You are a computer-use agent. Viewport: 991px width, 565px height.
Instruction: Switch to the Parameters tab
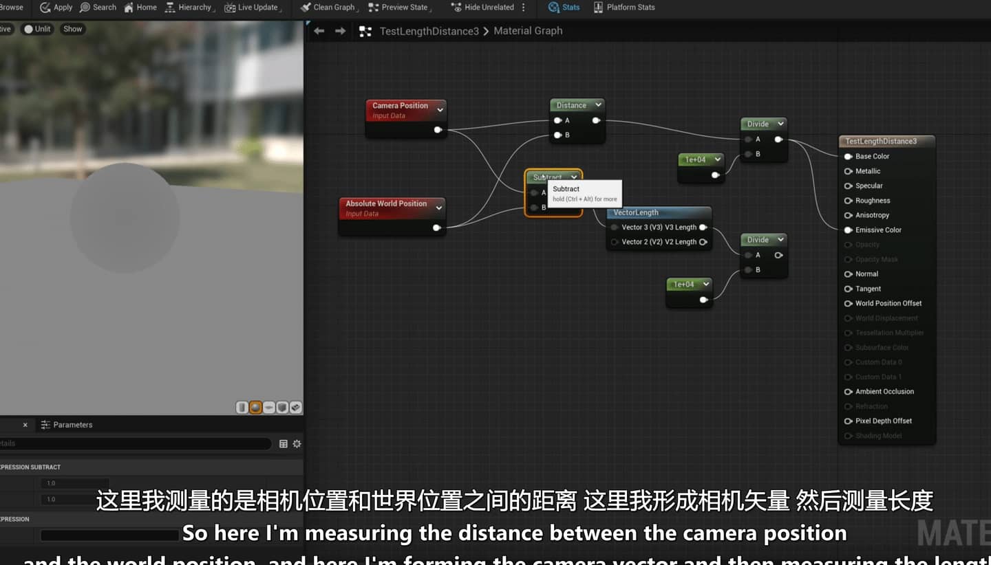(67, 425)
